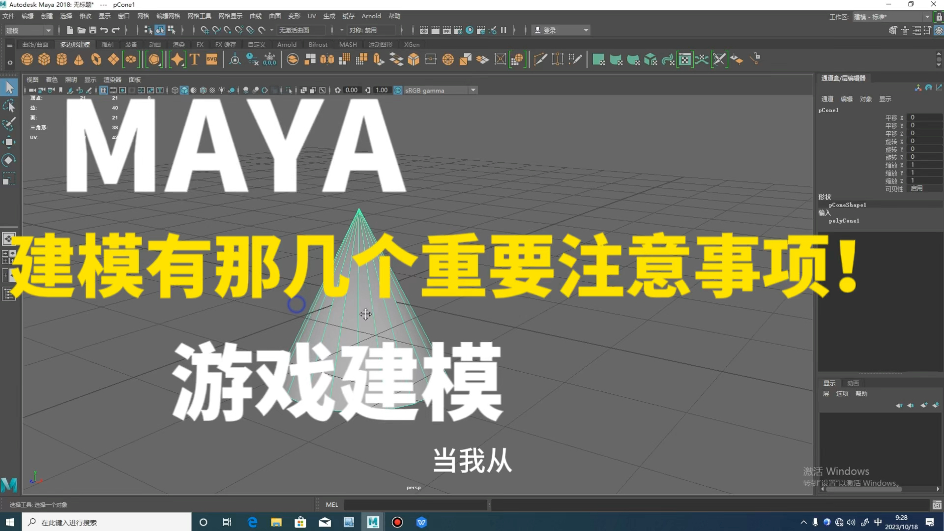This screenshot has height=531, width=944.
Task: Switch to the 曲线/曲面 shelf tab
Action: [x=35, y=44]
